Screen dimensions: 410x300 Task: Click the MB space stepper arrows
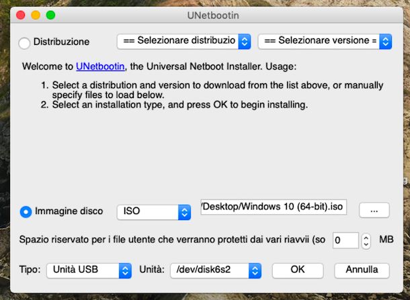[x=366, y=241]
